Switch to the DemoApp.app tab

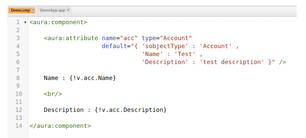coord(52,10)
